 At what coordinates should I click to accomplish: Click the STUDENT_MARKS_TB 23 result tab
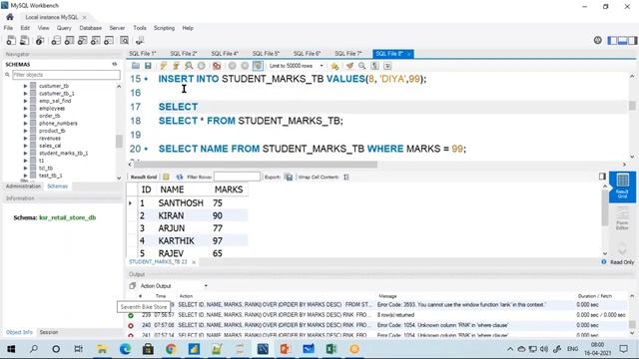coord(158,261)
